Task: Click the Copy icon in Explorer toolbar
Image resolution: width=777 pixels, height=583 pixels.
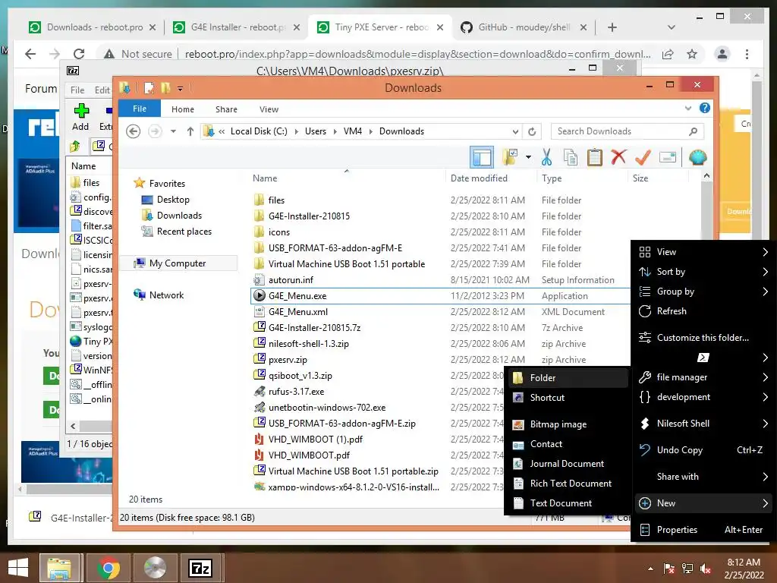Action: click(x=571, y=158)
